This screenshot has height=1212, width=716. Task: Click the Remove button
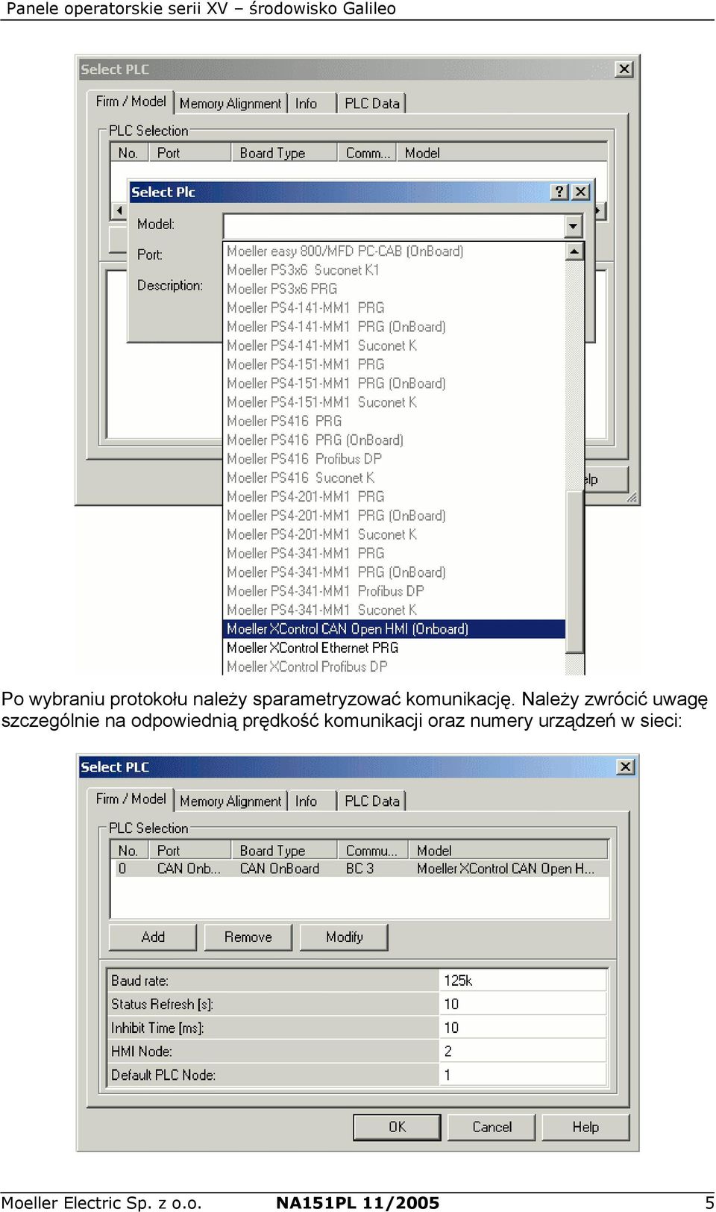pyautogui.click(x=248, y=937)
